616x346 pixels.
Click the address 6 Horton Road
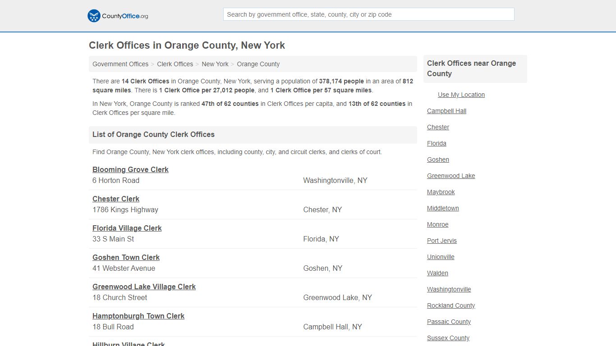[116, 180]
